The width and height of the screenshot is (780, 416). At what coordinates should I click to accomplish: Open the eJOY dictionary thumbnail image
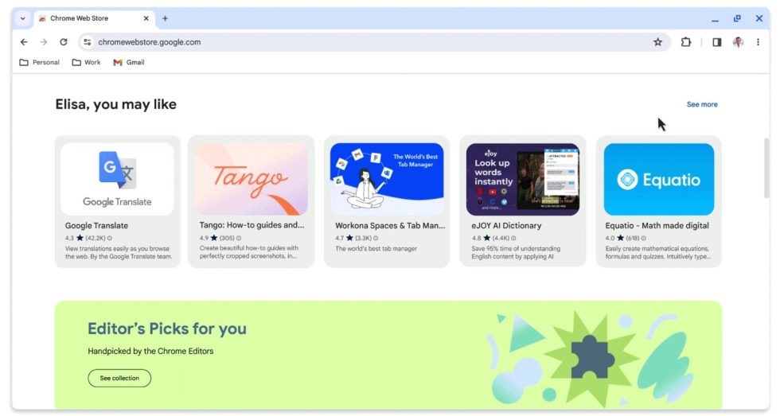coord(523,179)
